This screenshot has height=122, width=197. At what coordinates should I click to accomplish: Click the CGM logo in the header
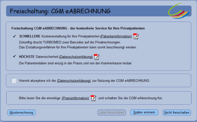pyautogui.click(x=179, y=11)
